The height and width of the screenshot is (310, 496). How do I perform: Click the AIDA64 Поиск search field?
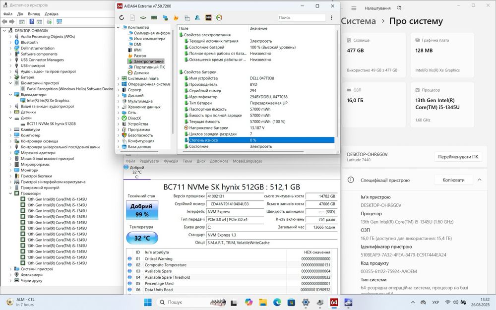302,18
